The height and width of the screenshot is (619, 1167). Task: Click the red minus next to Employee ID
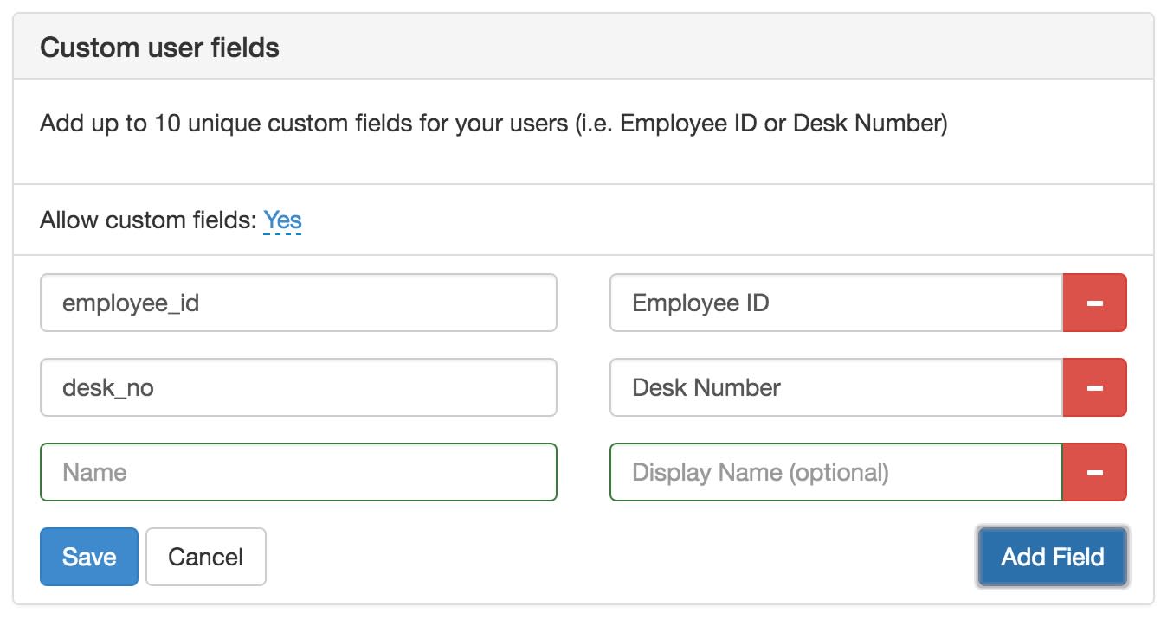[x=1094, y=303]
